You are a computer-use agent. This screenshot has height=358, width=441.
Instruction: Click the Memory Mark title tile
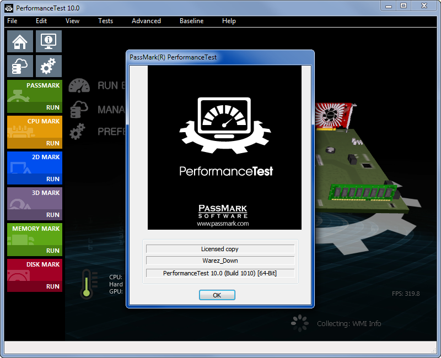(x=35, y=234)
